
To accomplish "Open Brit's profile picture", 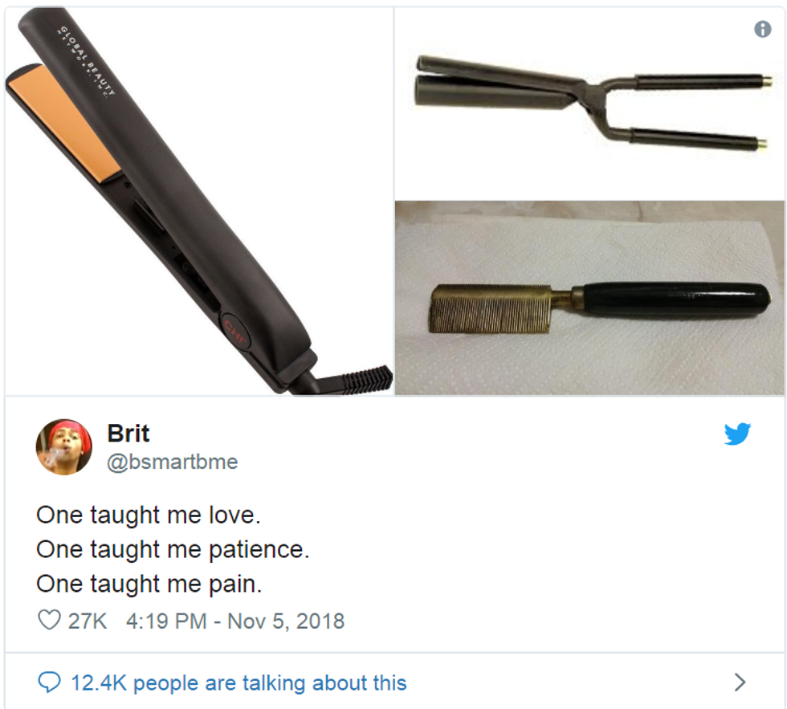I will pyautogui.click(x=63, y=447).
